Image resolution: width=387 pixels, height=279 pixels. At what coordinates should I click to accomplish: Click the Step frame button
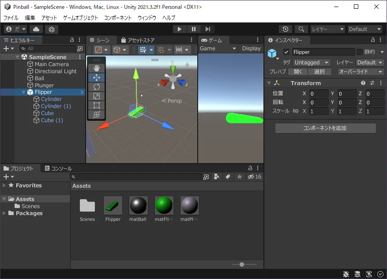tap(208, 30)
